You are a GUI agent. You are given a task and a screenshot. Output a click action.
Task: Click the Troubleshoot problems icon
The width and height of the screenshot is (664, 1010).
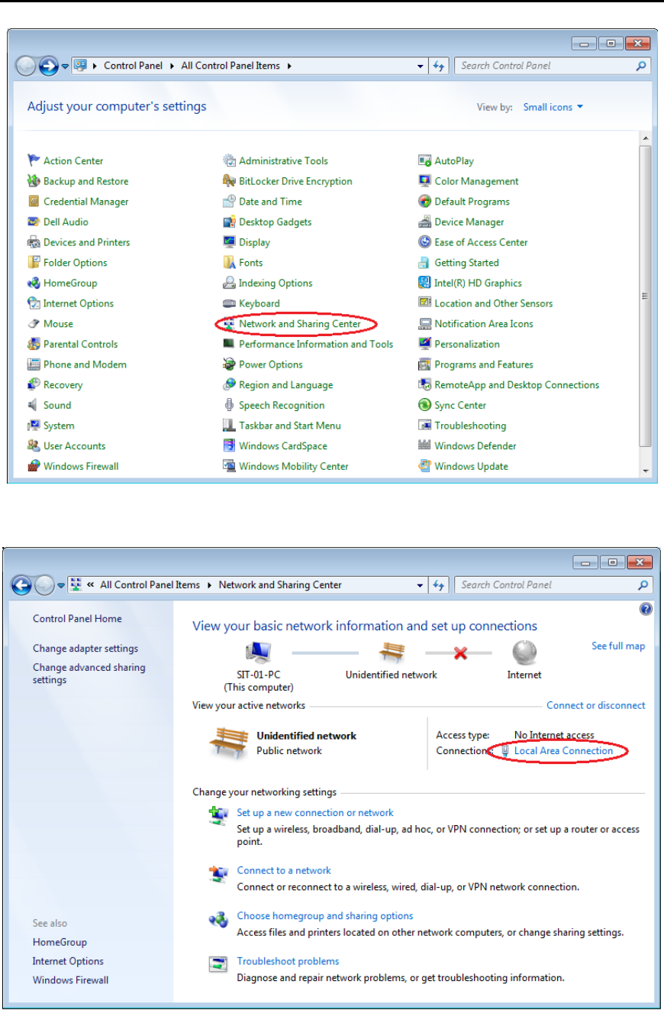pos(218,965)
